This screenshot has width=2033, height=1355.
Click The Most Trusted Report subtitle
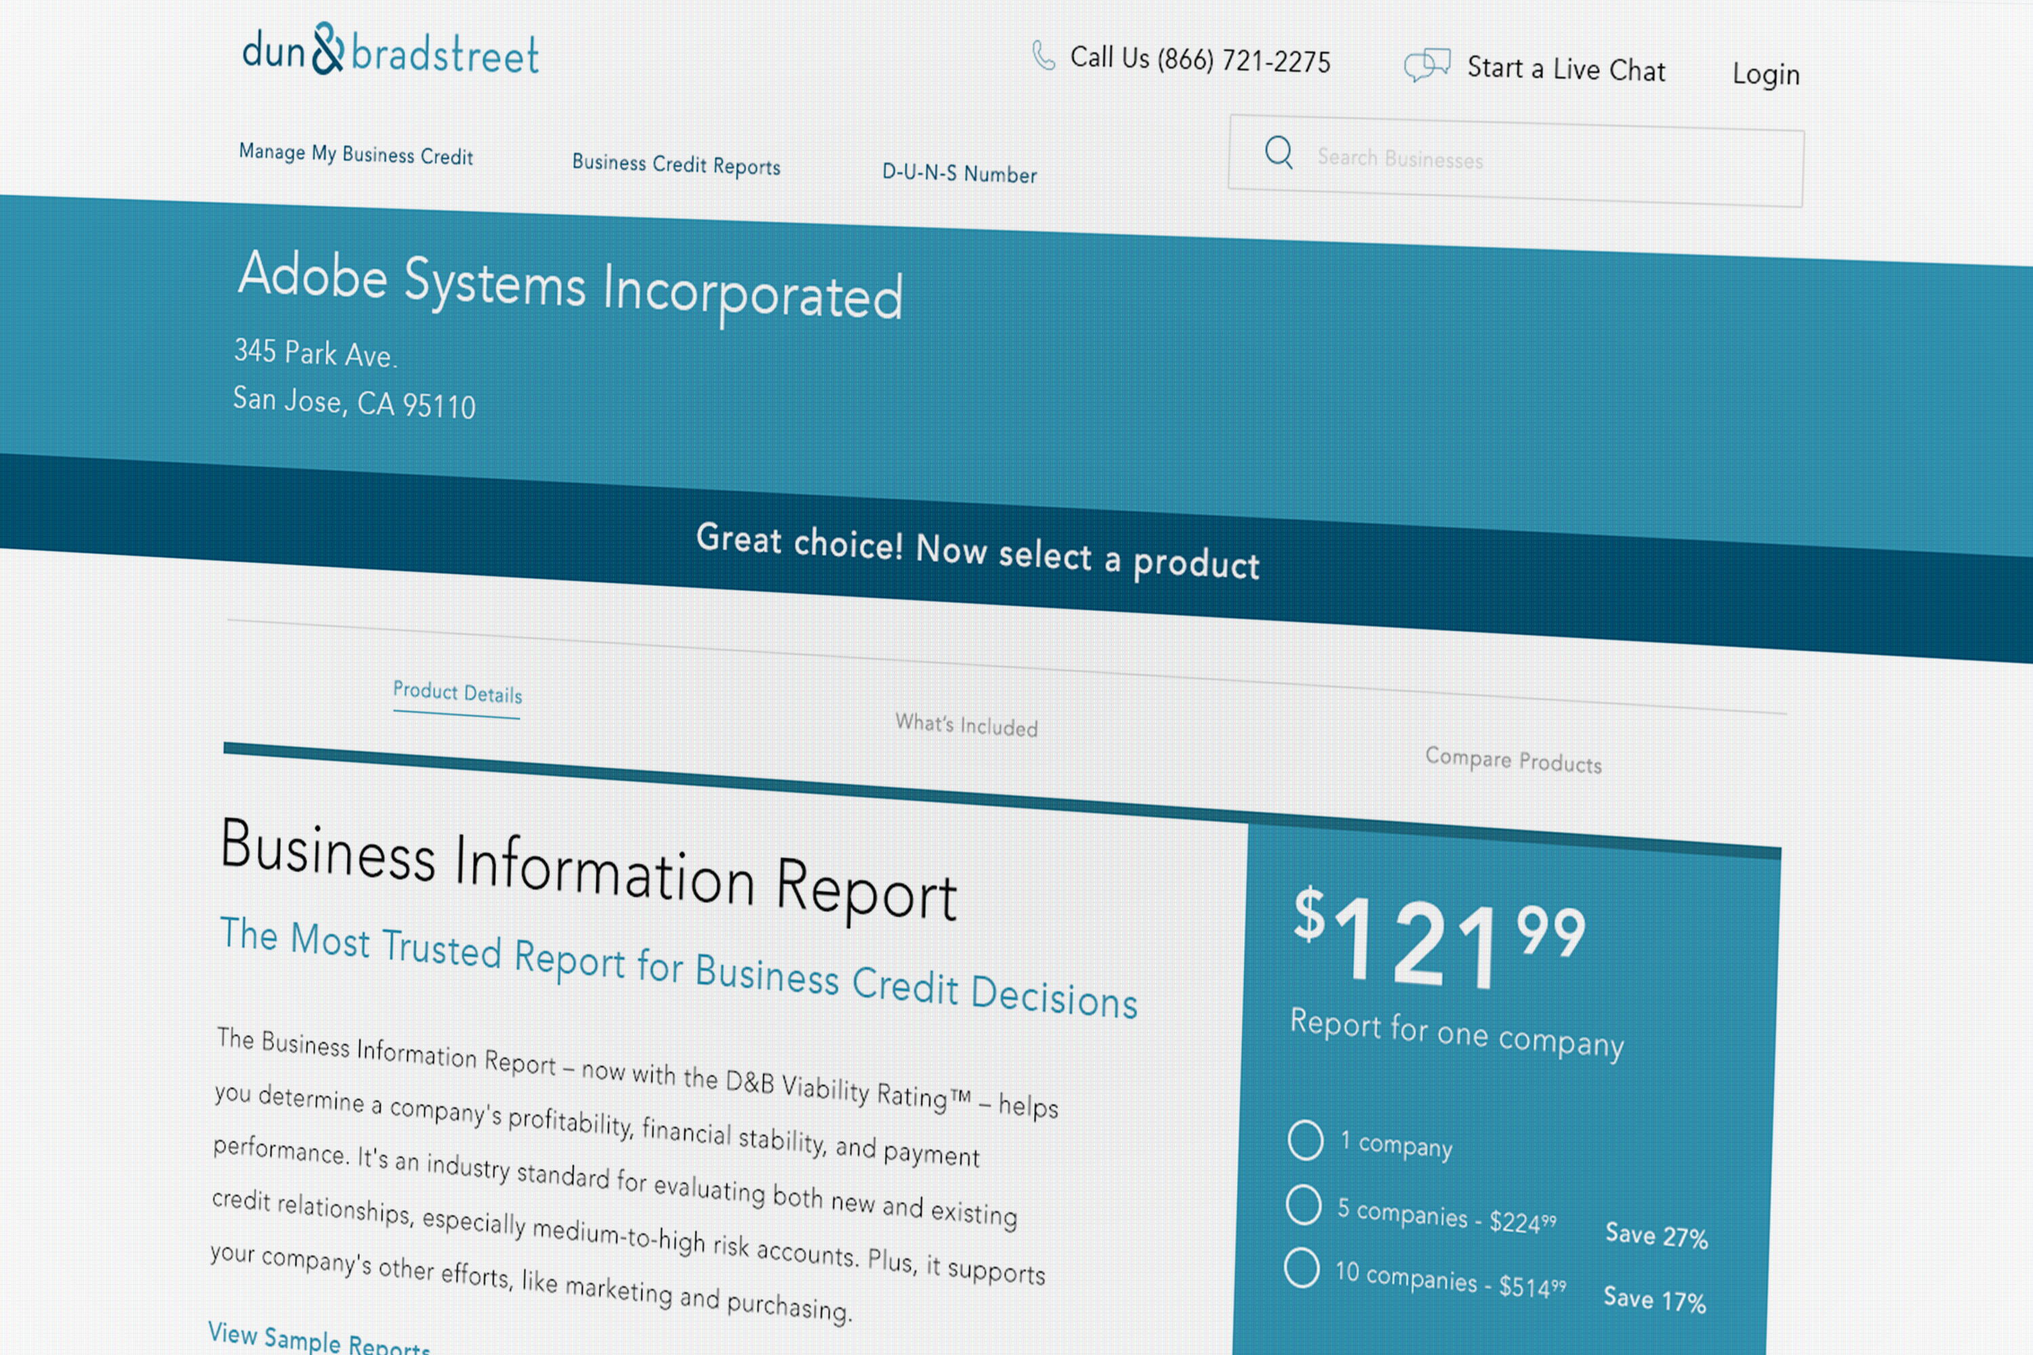pos(678,968)
